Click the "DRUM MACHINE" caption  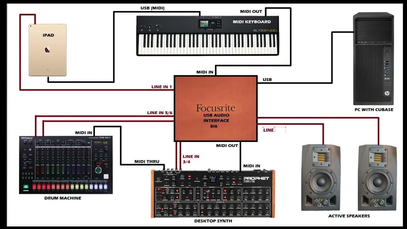63,198
